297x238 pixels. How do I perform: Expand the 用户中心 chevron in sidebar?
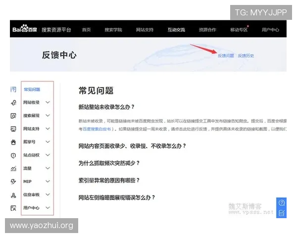point(48,208)
